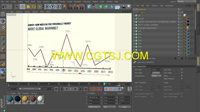Toggle Parameter keyframe P button

(x=119, y=89)
